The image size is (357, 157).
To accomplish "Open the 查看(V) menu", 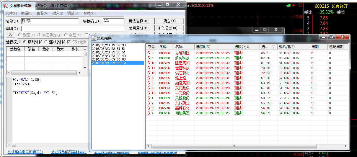I will point(42,13).
